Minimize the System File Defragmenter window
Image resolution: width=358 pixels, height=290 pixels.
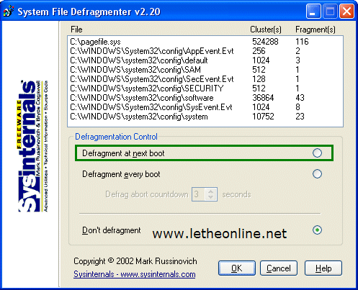(313, 12)
